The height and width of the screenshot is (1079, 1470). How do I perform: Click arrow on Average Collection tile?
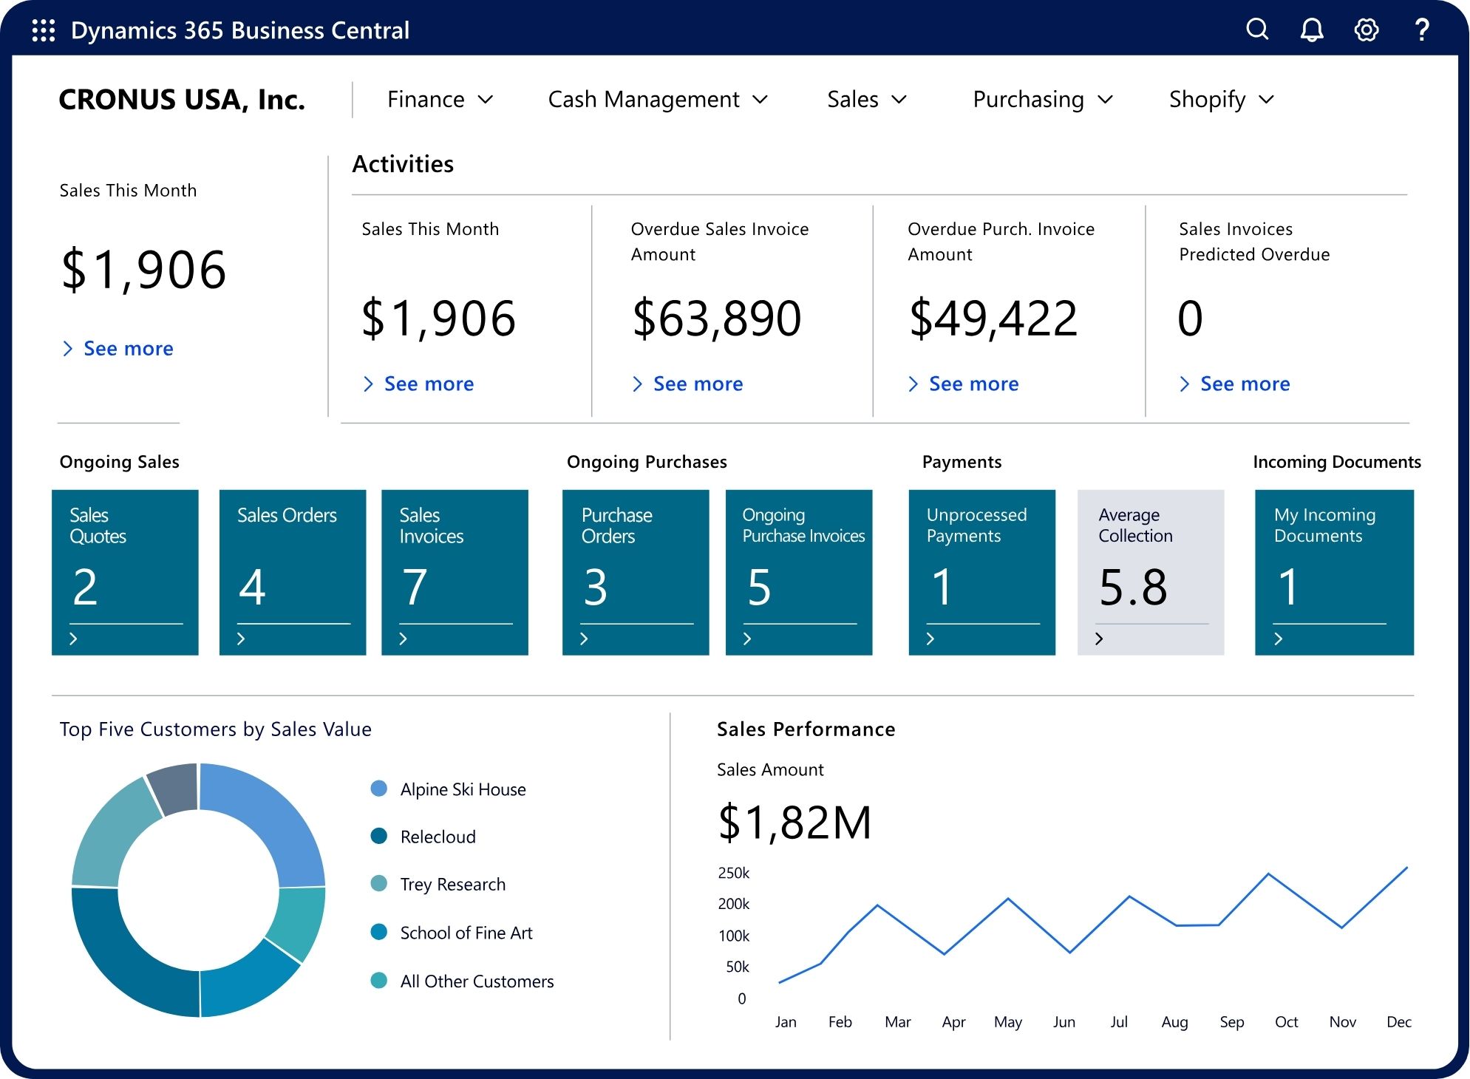(x=1099, y=639)
